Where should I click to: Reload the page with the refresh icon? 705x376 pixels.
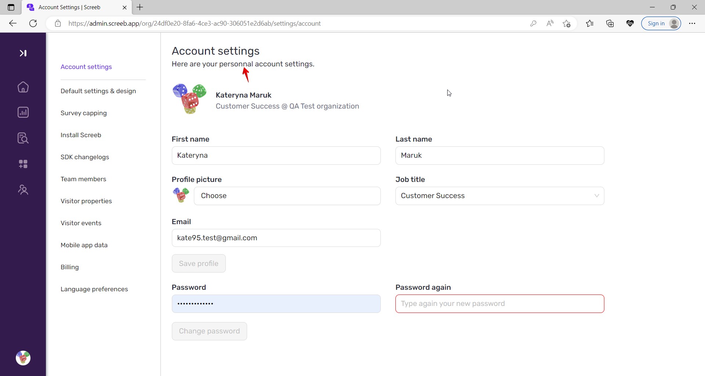click(x=33, y=23)
